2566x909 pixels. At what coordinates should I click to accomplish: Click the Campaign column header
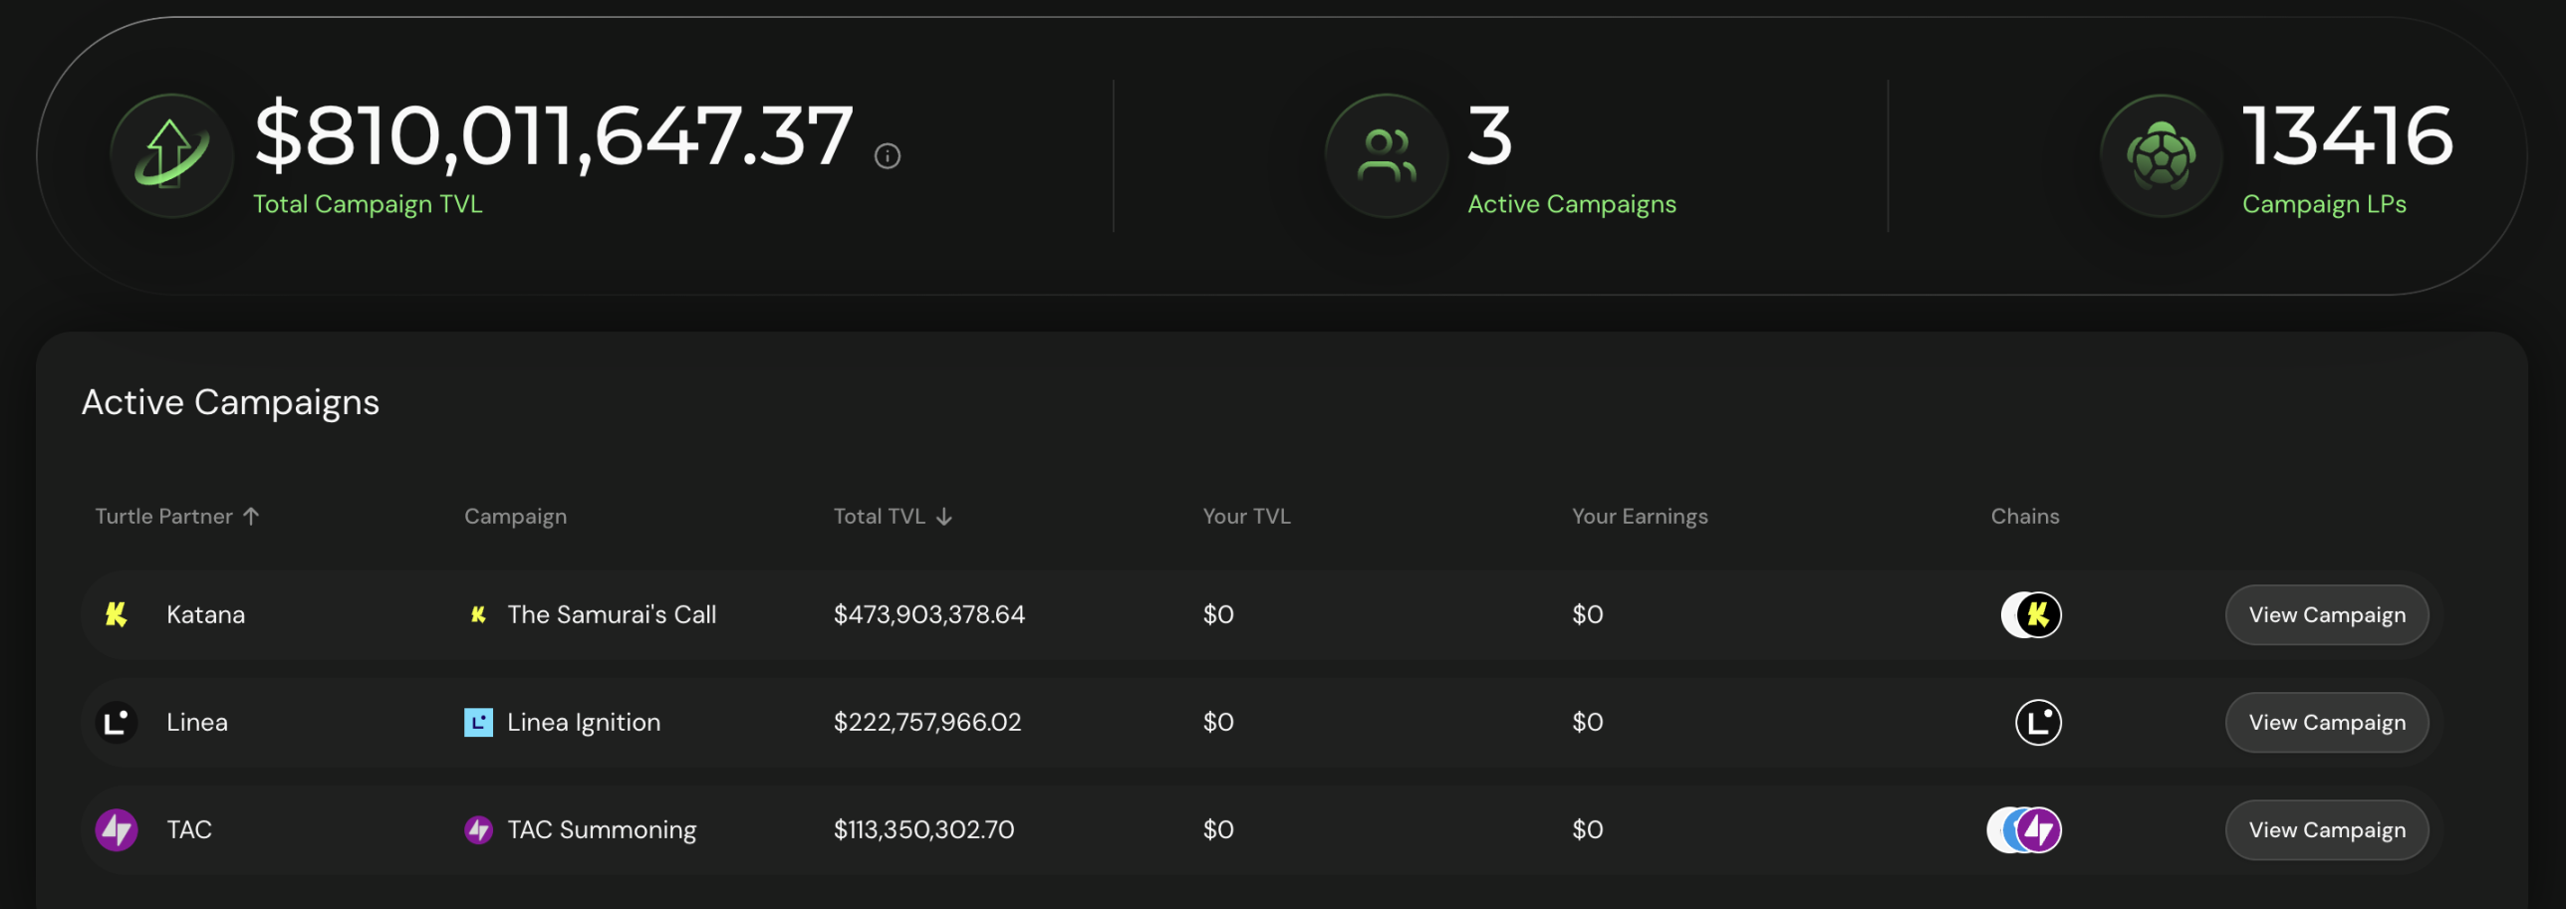coord(515,516)
